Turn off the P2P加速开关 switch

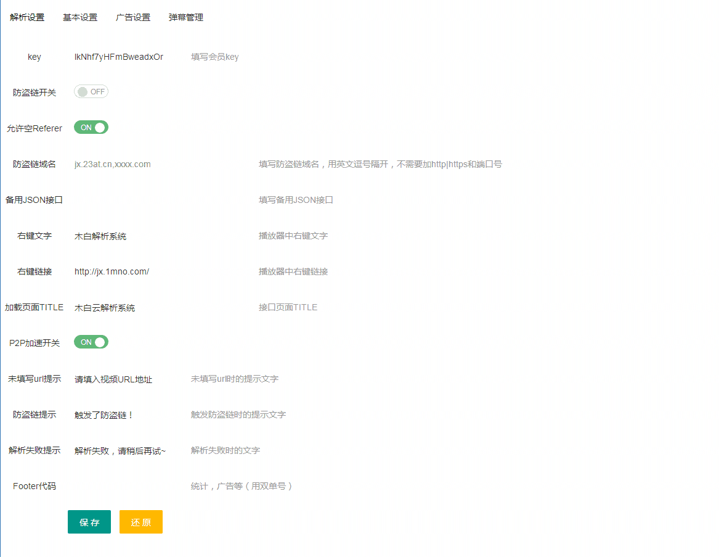tap(91, 342)
